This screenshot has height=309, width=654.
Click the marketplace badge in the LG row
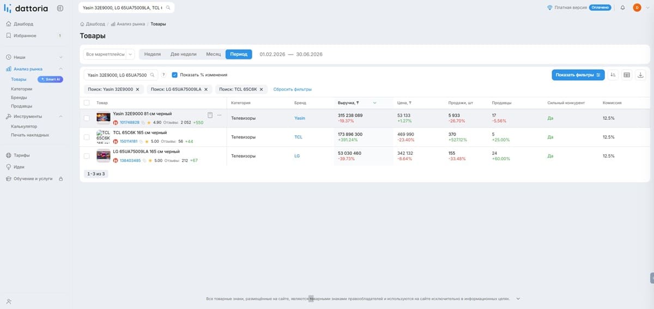pos(116,161)
